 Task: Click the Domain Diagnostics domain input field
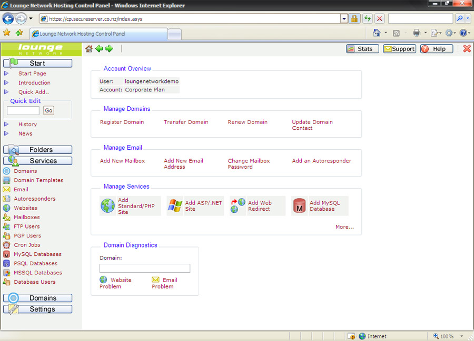(x=145, y=268)
